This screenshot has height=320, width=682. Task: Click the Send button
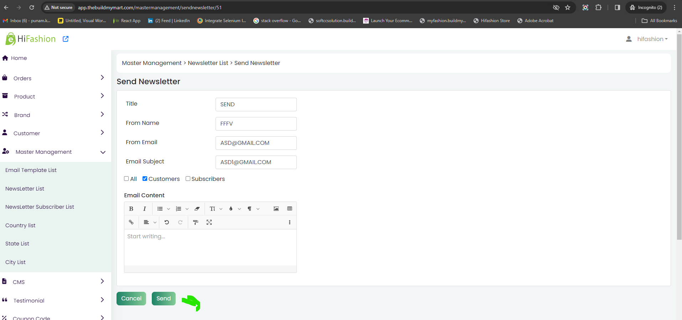(x=164, y=299)
